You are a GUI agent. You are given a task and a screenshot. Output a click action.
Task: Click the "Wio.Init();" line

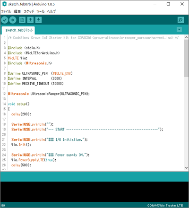[21, 145]
